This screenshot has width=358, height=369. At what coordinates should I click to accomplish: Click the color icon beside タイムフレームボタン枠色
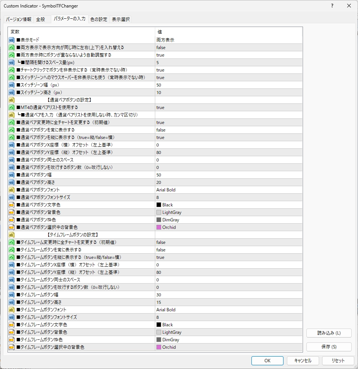12,340
